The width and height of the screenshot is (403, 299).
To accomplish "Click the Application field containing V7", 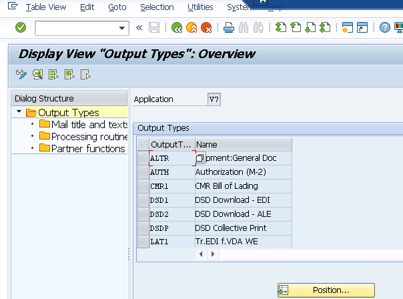I will tap(214, 99).
